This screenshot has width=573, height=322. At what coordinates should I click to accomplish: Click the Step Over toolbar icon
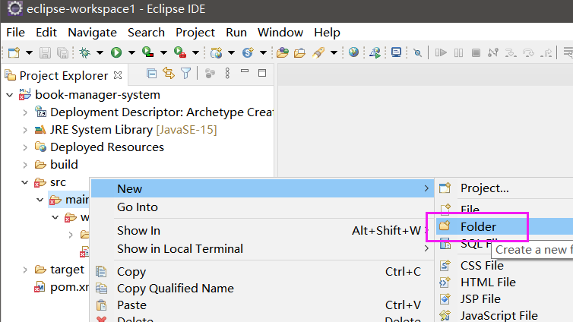[528, 53]
